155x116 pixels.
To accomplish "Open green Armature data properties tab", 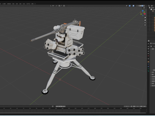I will pyautogui.click(x=148, y=69).
